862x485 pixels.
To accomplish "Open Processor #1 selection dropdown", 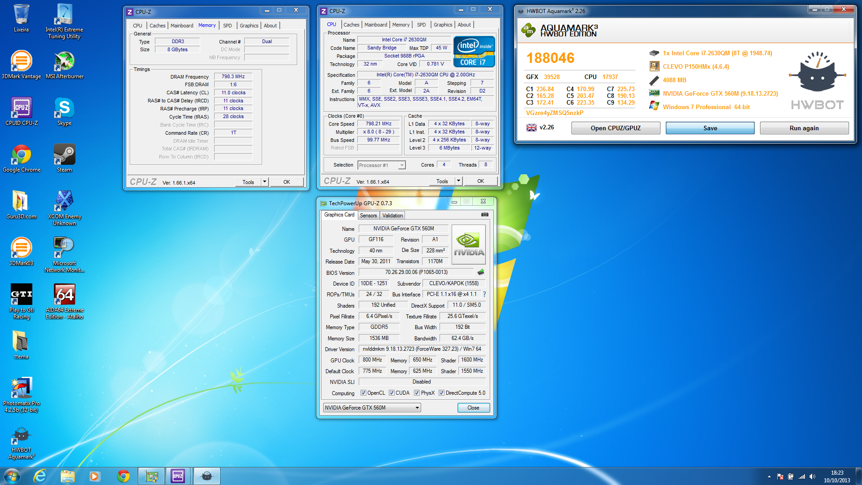I will 382,165.
